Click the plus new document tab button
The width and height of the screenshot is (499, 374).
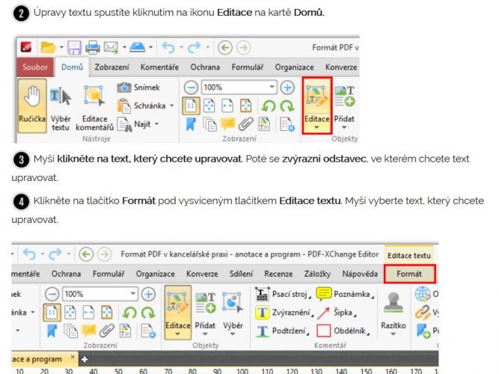tap(85, 359)
